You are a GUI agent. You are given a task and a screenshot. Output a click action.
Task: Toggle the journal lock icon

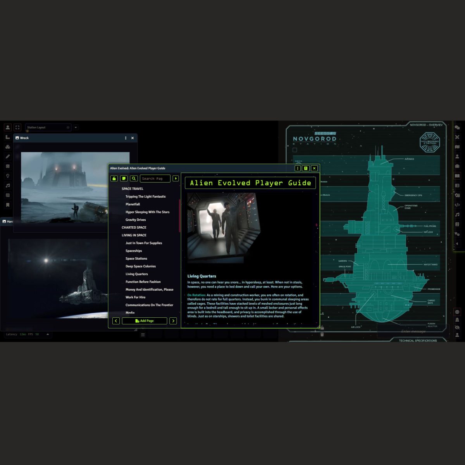[114, 179]
